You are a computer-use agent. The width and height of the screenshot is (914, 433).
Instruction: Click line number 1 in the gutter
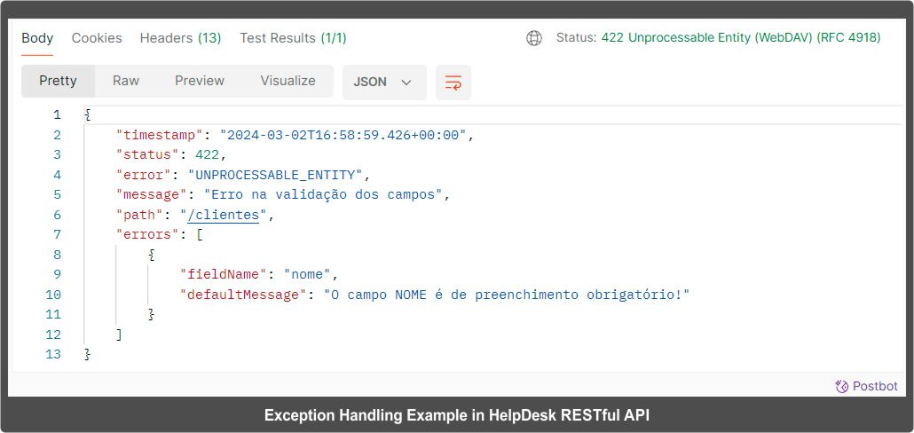coord(57,114)
